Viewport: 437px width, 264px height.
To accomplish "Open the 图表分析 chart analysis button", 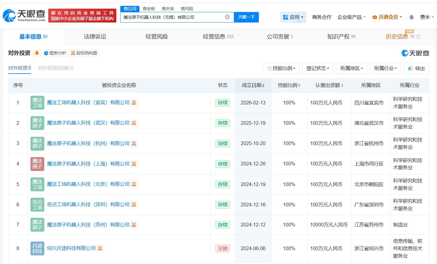I will [55, 53].
